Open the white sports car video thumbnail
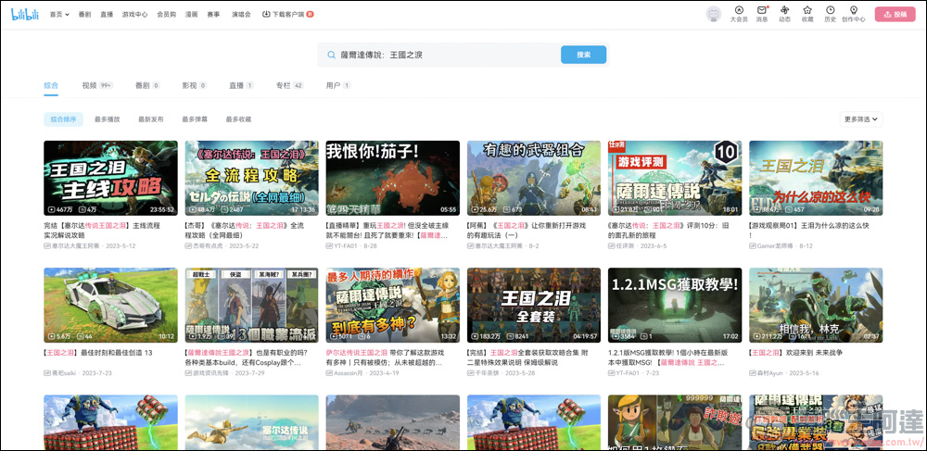Screen dimensions: 927x451 tap(110, 306)
